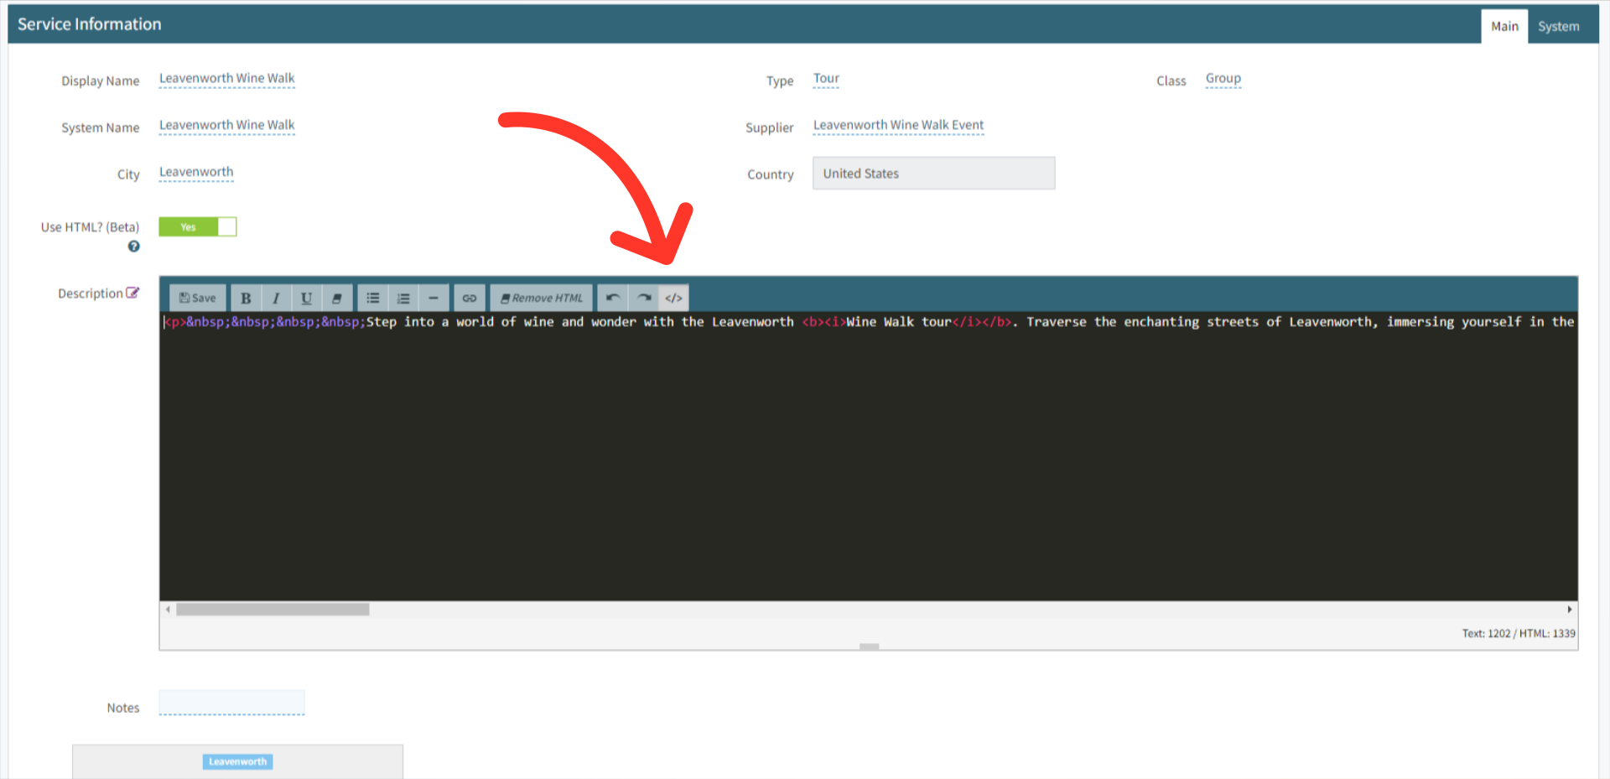Viewport: 1610px width, 779px height.
Task: Switch off the Use HTML toggle
Action: pyautogui.click(x=198, y=226)
